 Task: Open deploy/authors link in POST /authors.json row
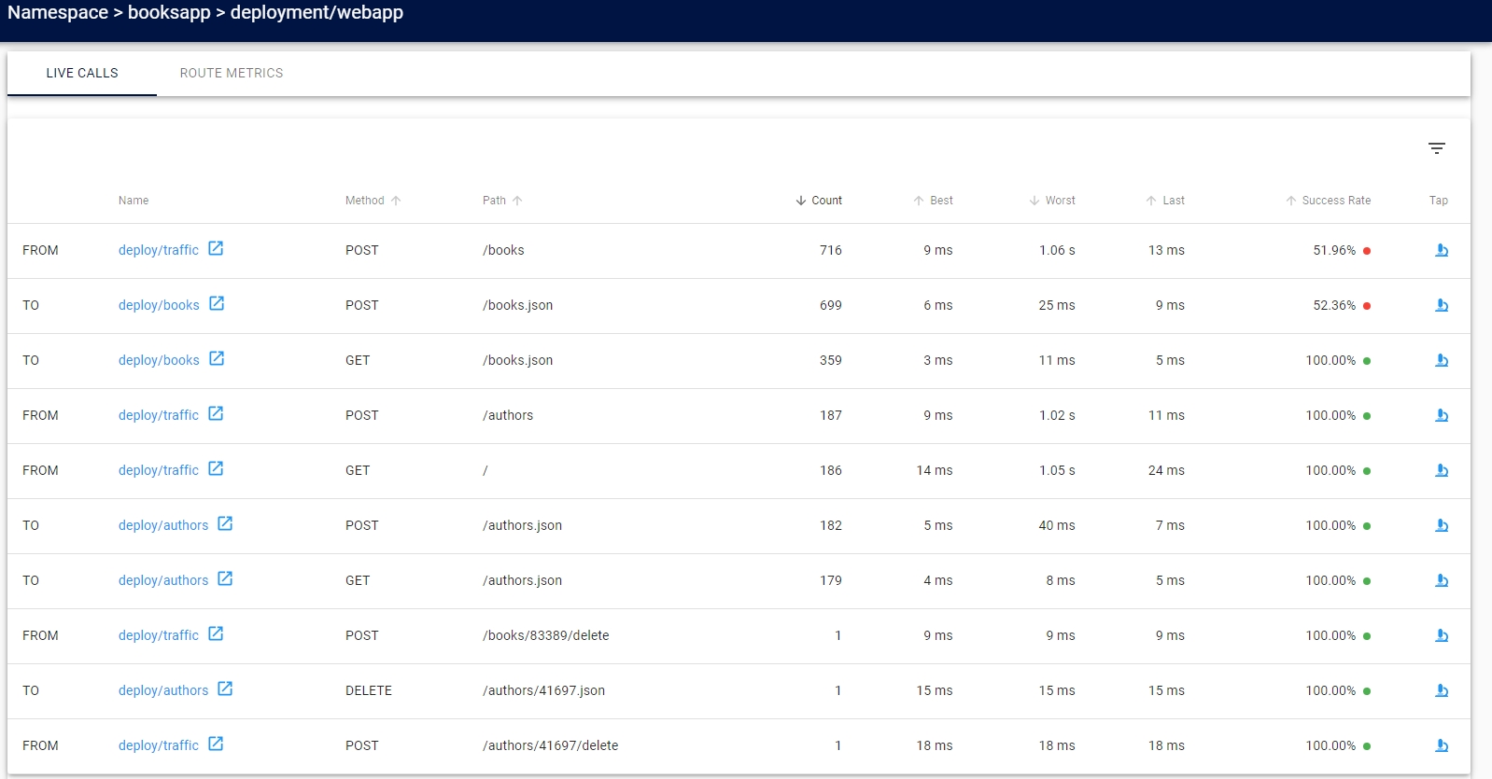(163, 525)
